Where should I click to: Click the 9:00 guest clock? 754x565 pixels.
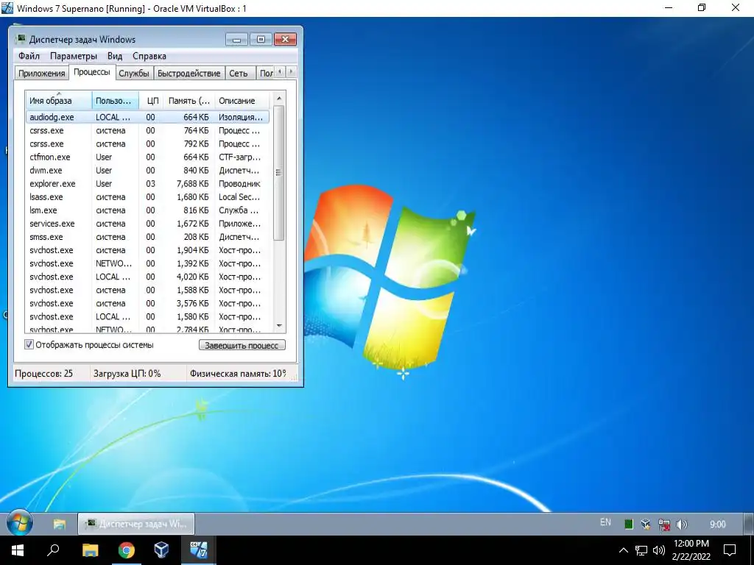[717, 524]
